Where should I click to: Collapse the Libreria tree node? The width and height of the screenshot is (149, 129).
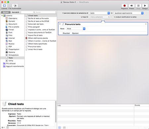pyautogui.click(x=2, y=16)
